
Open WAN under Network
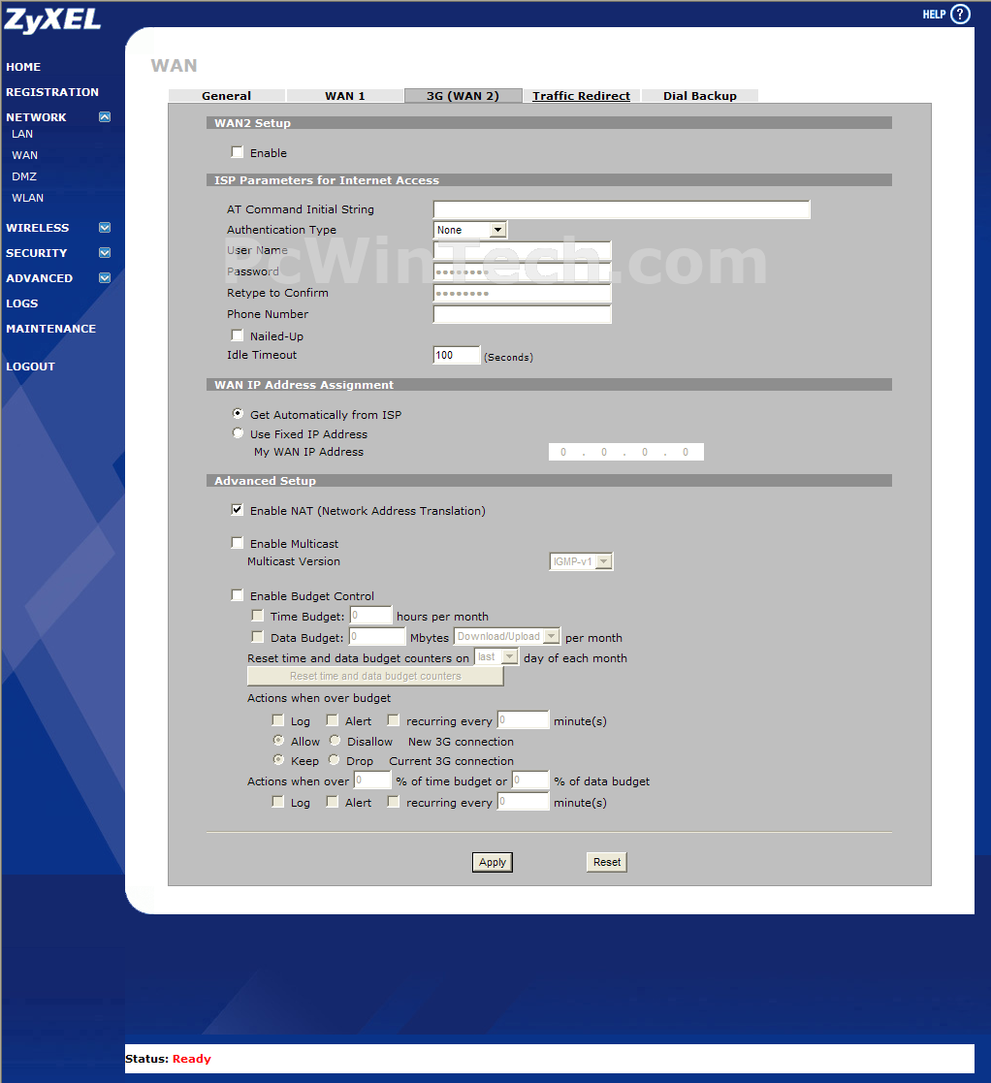tap(25, 155)
